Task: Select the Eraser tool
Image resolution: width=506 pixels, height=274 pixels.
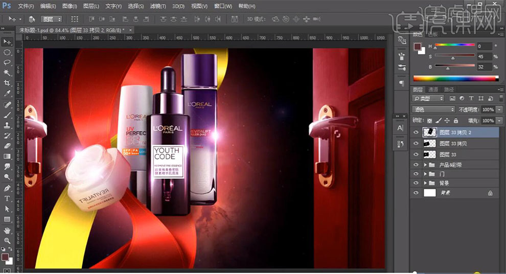Action: 7,146
